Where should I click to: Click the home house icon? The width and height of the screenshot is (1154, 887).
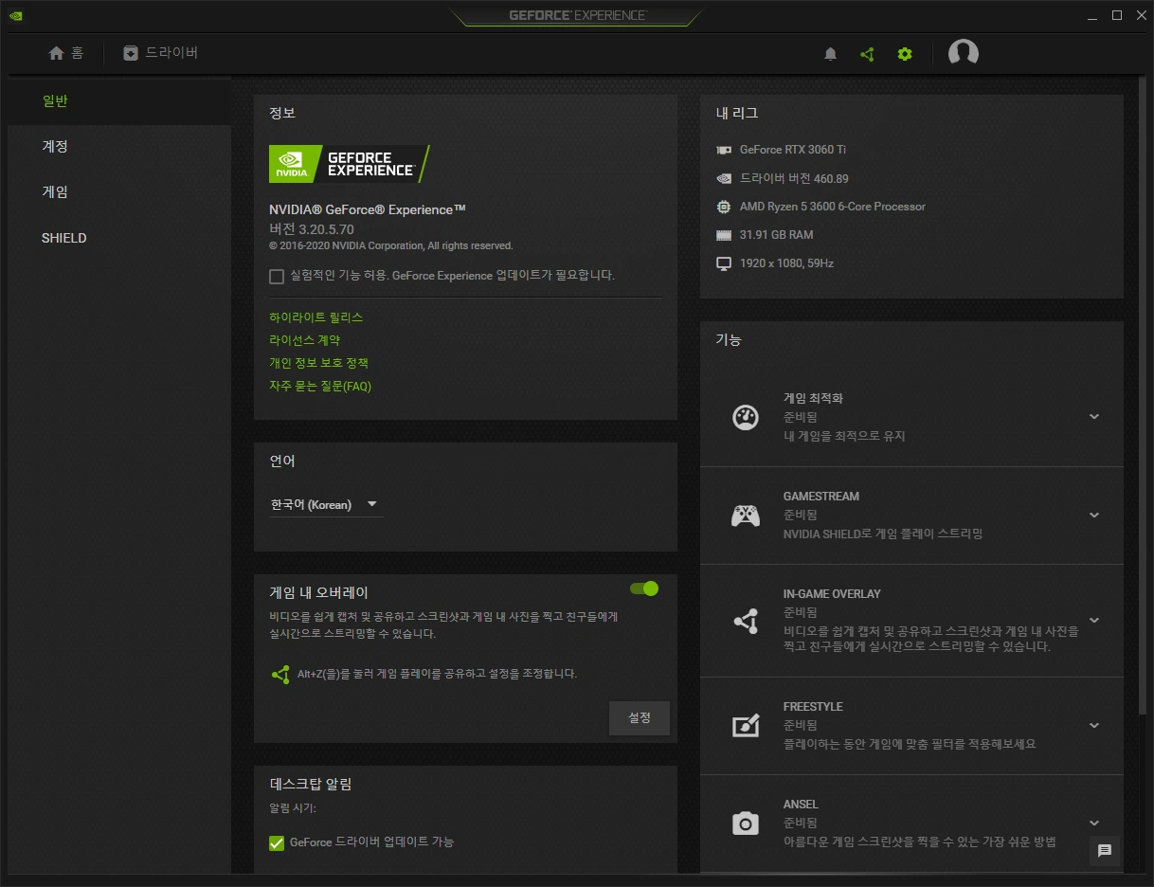coord(56,53)
